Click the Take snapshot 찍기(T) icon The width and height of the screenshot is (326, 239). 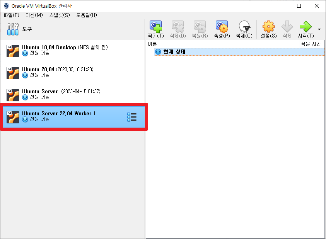coord(156,26)
